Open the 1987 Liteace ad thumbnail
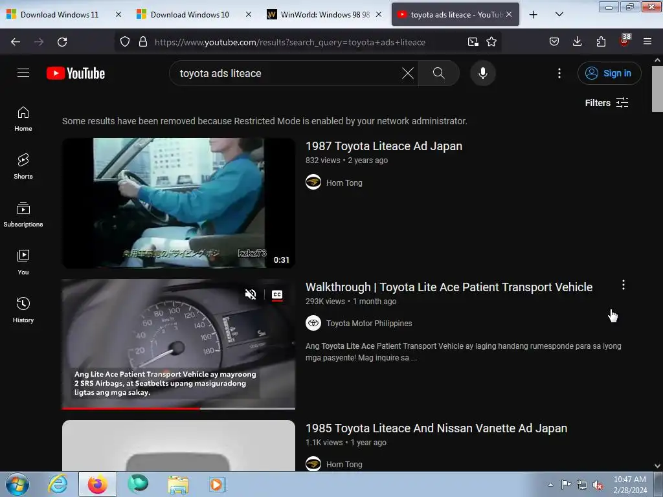 [179, 203]
